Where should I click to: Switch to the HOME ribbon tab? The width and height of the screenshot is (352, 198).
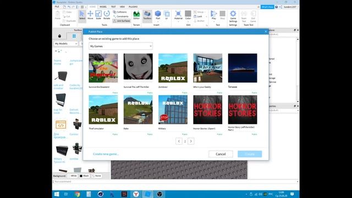pyautogui.click(x=92, y=7)
